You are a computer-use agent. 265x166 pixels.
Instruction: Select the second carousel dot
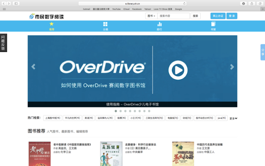click(120, 111)
